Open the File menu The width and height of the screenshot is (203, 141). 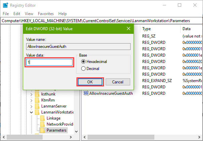click(x=6, y=14)
